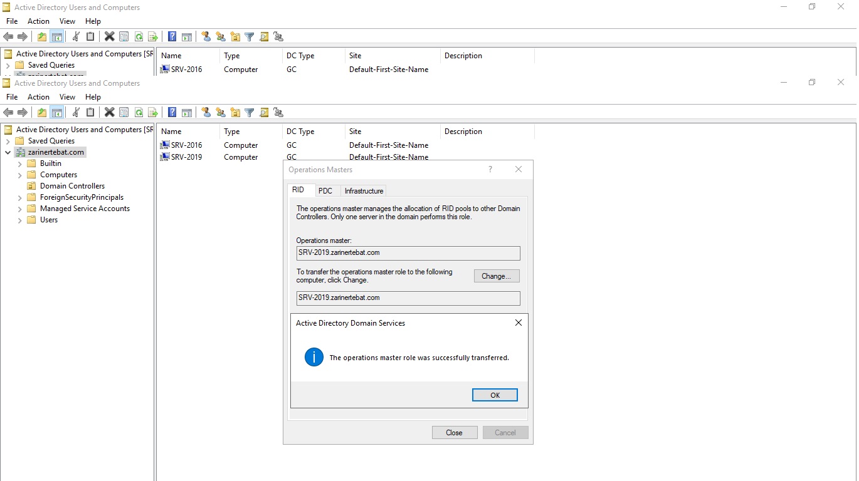Click Up one level icon, front window

42,113
